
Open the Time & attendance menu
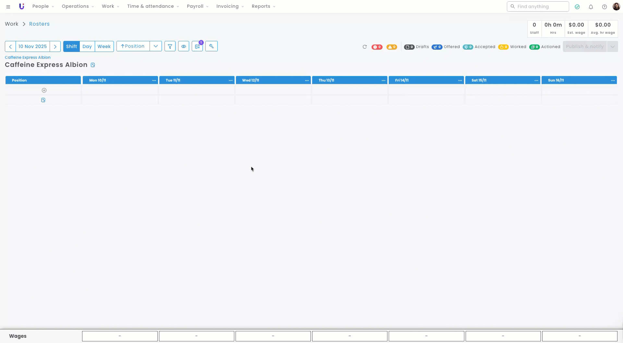[x=153, y=6]
